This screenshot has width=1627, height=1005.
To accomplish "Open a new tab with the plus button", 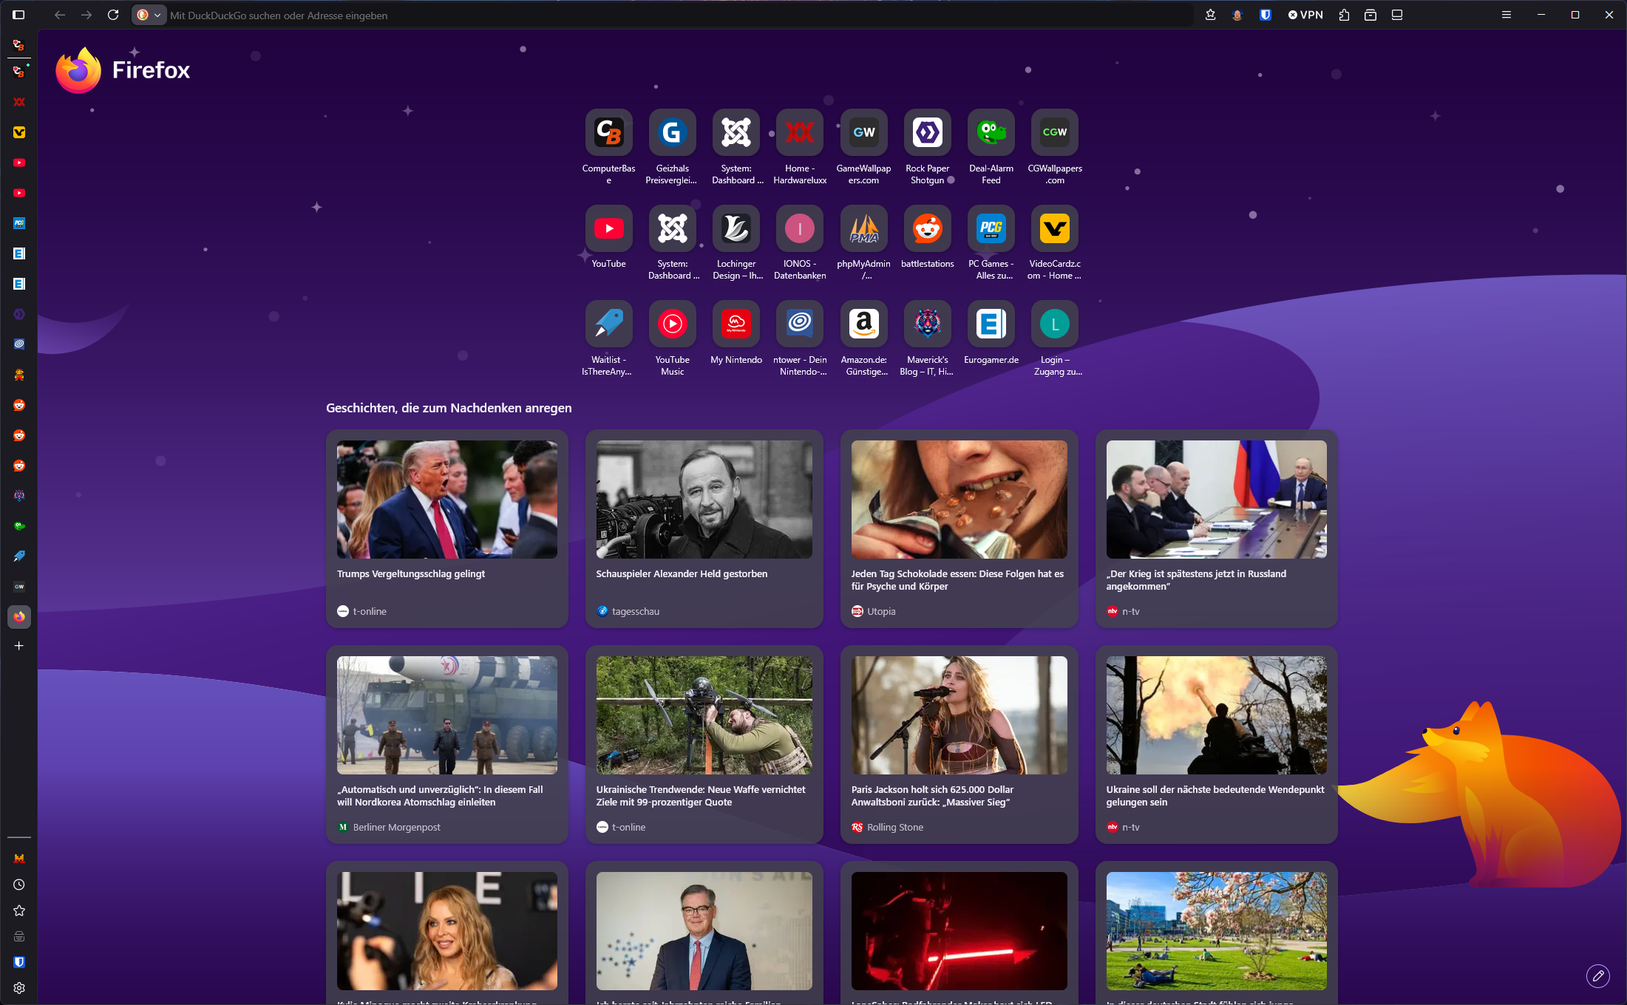I will point(19,646).
